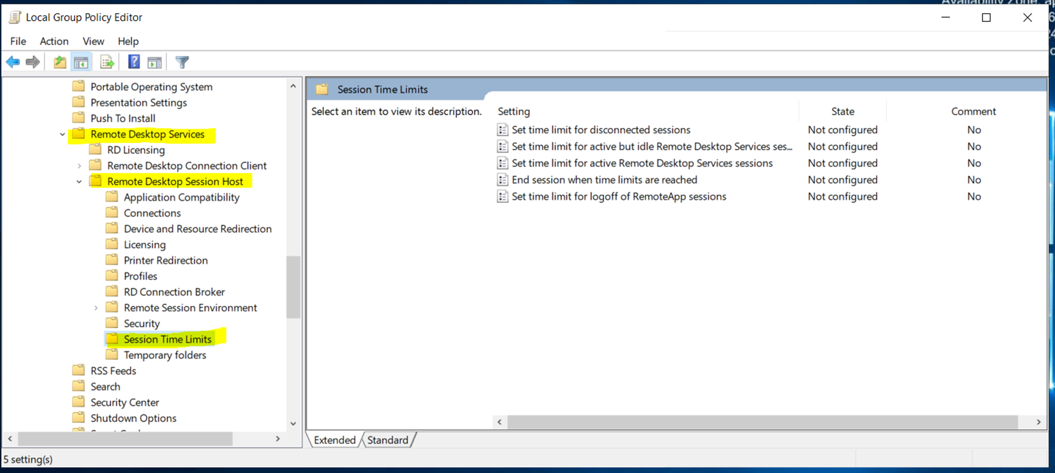The height and width of the screenshot is (473, 1055).
Task: Open the Help question mark icon
Action: coord(134,62)
